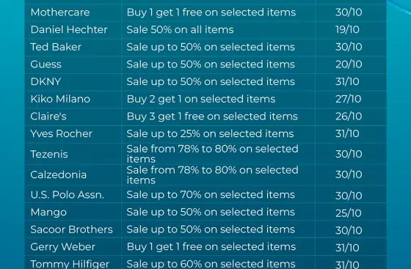
Task: Click the Sacoor Brothers brand name
Action: coord(72,229)
